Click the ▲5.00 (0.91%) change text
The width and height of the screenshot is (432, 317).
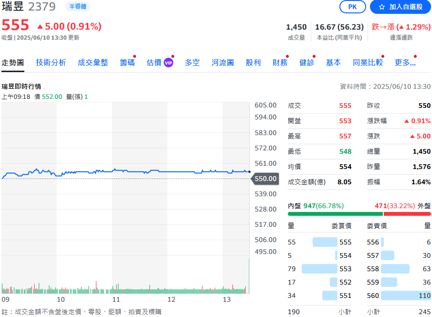(69, 26)
